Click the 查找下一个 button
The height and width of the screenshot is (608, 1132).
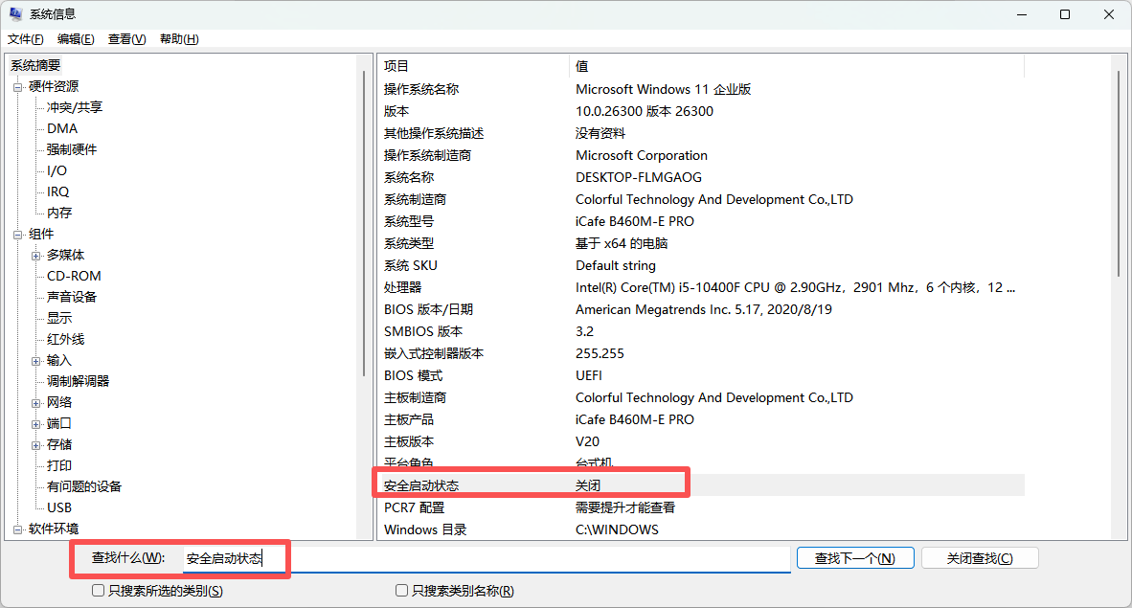[x=855, y=558]
